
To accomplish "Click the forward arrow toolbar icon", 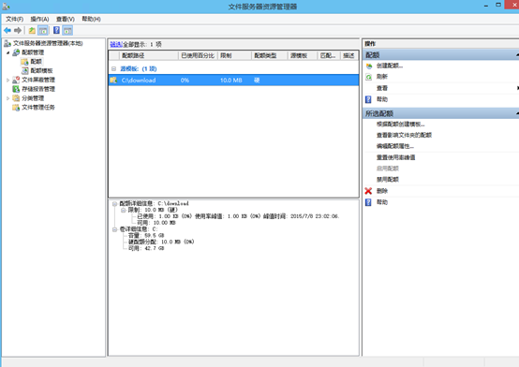I will click(x=18, y=31).
